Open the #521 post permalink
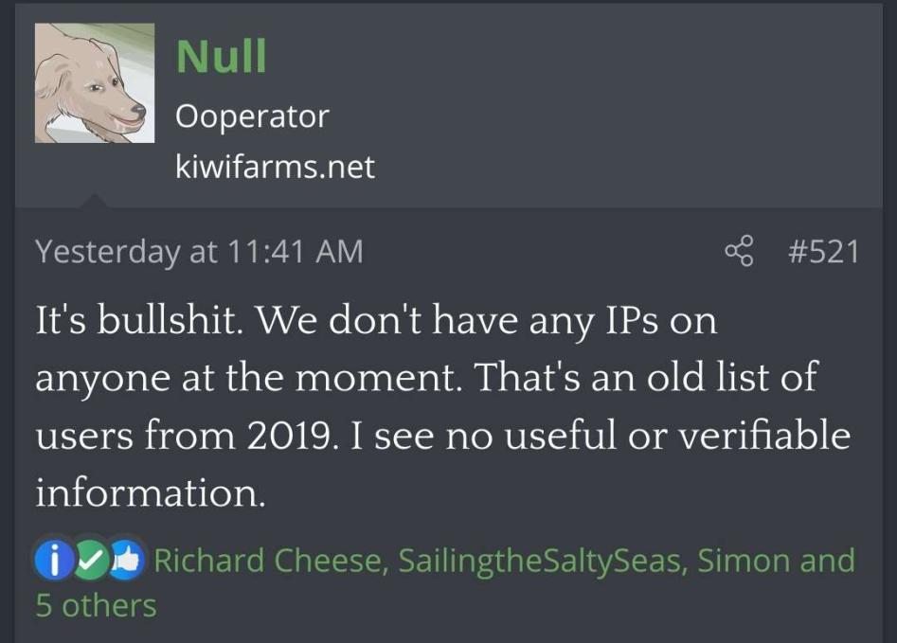This screenshot has height=643, width=897. [x=824, y=251]
